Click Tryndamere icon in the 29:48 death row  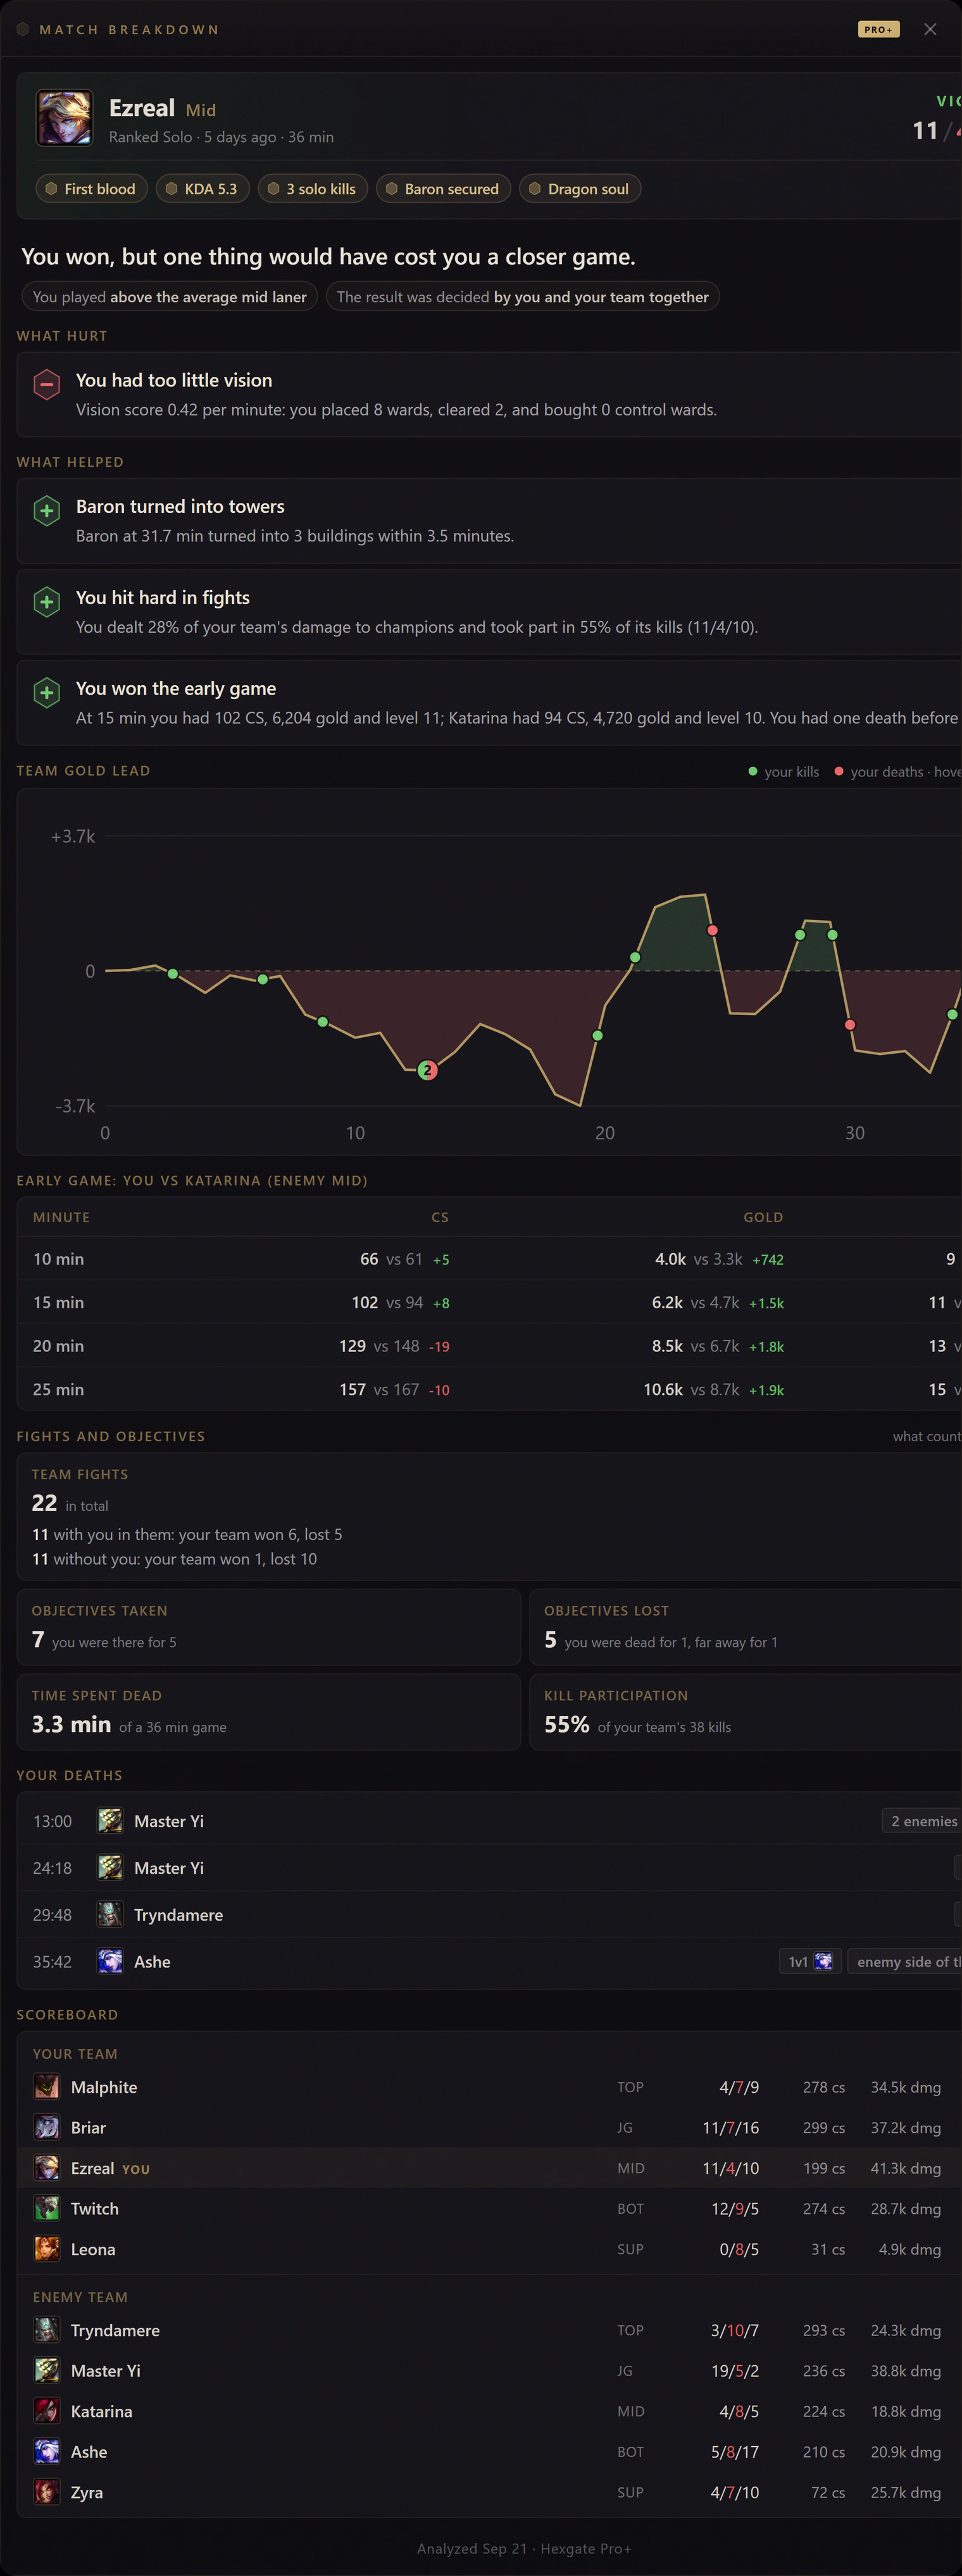point(110,1914)
